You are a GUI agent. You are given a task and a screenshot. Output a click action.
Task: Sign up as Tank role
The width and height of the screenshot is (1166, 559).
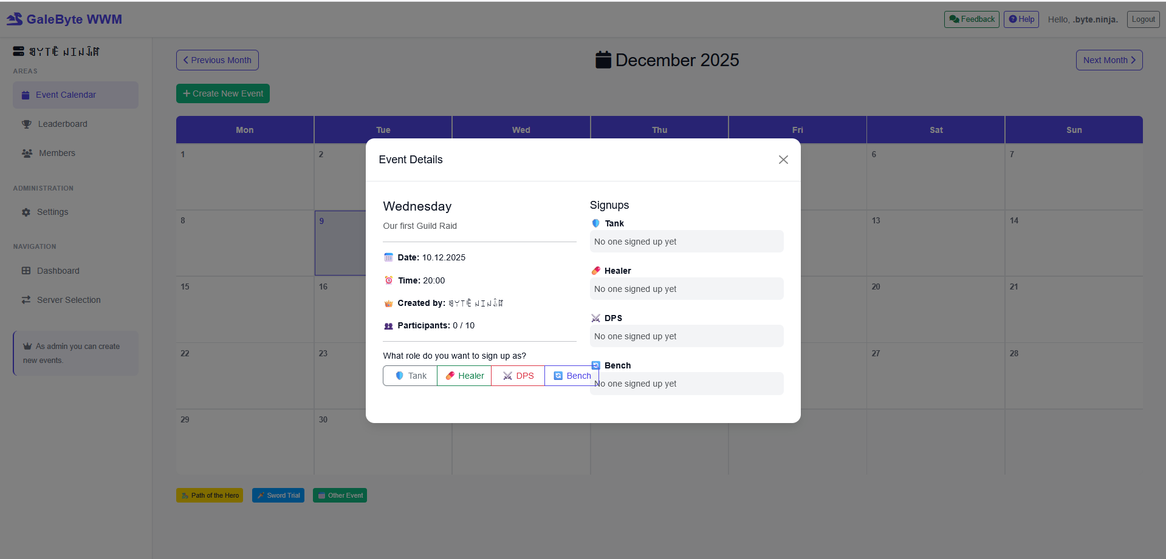click(410, 376)
